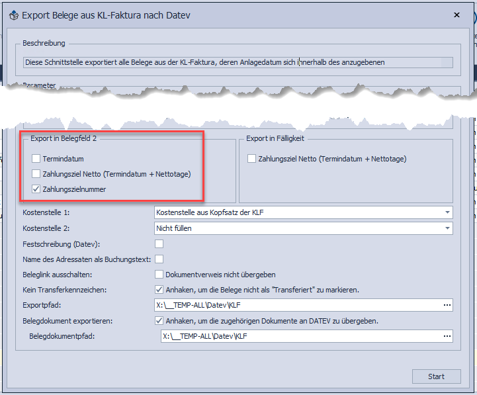The height and width of the screenshot is (395, 477).
Task: Enable the Termindatum checkbox in Belegfeld 2
Action: (36, 159)
